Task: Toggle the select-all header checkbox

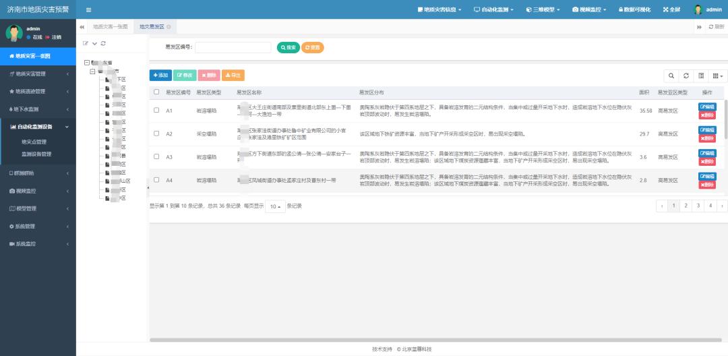Action: (x=156, y=92)
